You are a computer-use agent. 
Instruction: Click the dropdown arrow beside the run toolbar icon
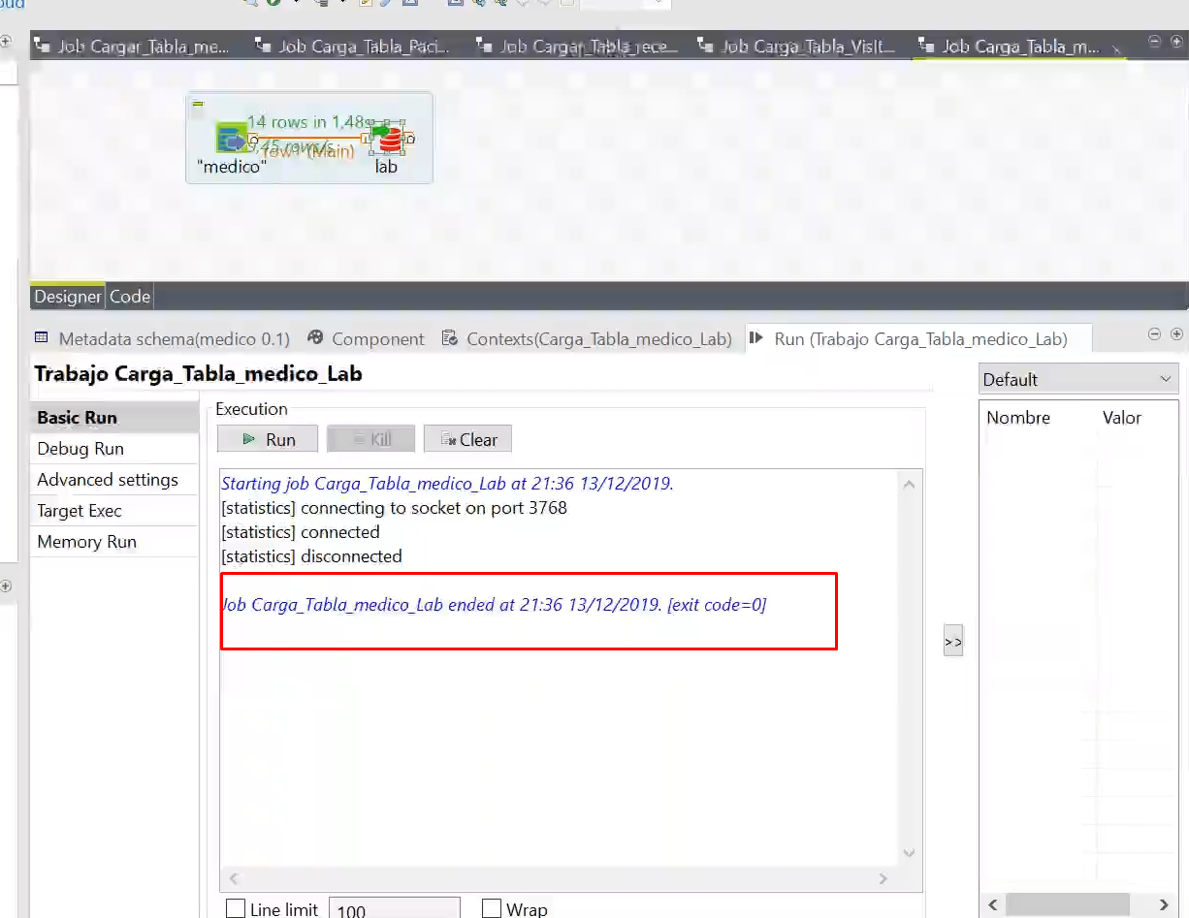(x=296, y=5)
